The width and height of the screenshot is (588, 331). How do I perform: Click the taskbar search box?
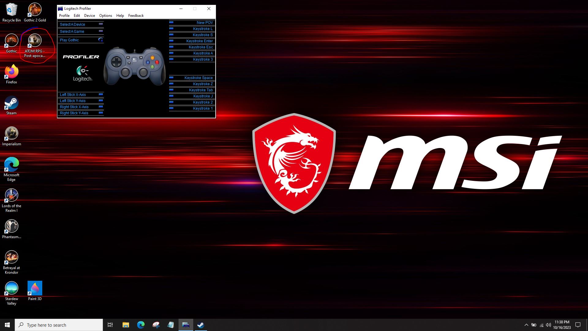click(59, 325)
